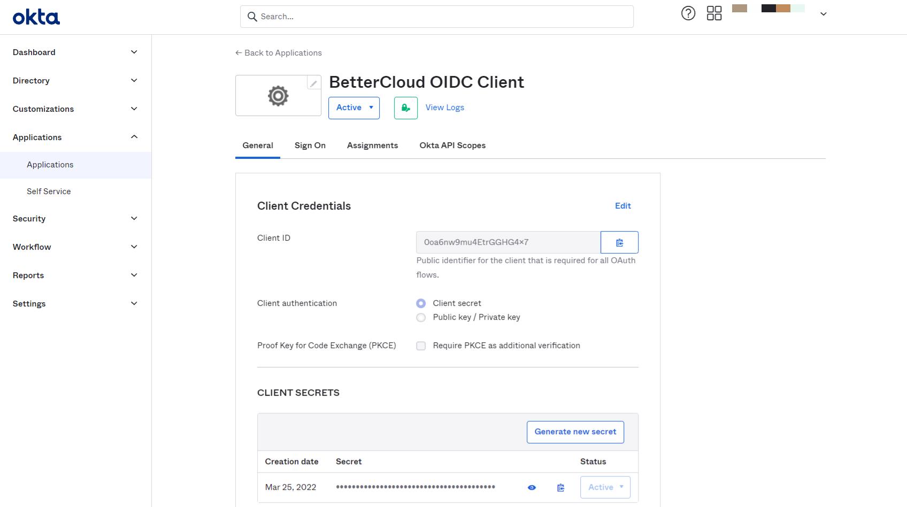This screenshot has width=907, height=507.
Task: Copy the Client ID using the copy icon
Action: click(619, 242)
